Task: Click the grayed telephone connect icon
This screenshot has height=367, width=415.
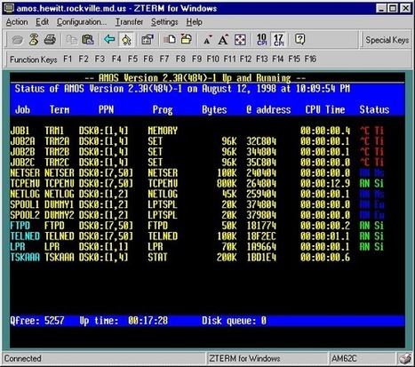Action: point(18,40)
